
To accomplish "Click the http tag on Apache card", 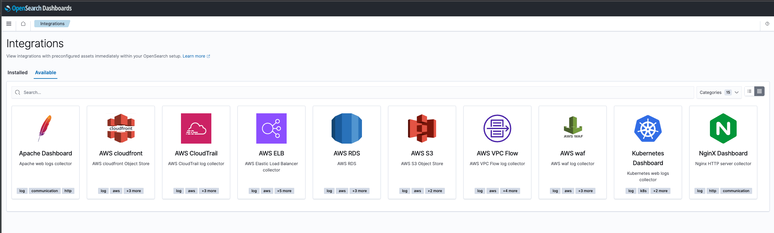I will pos(68,191).
